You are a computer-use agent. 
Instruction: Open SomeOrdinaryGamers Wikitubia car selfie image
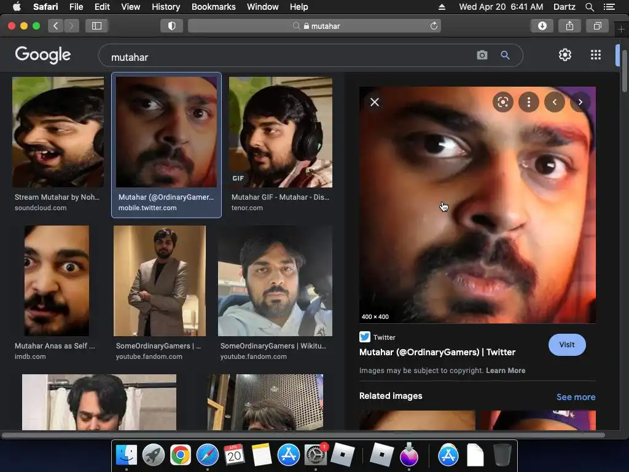click(x=275, y=280)
